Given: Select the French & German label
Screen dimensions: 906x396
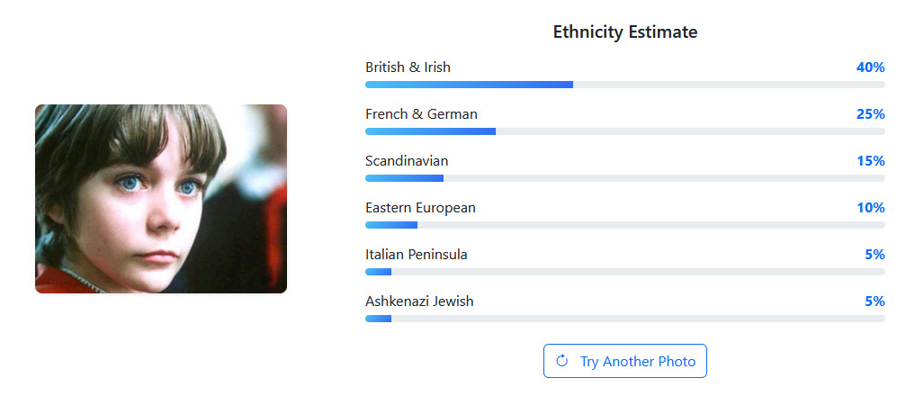Looking at the screenshot, I should [421, 114].
